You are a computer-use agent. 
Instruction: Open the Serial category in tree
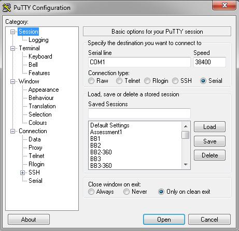click(35, 181)
